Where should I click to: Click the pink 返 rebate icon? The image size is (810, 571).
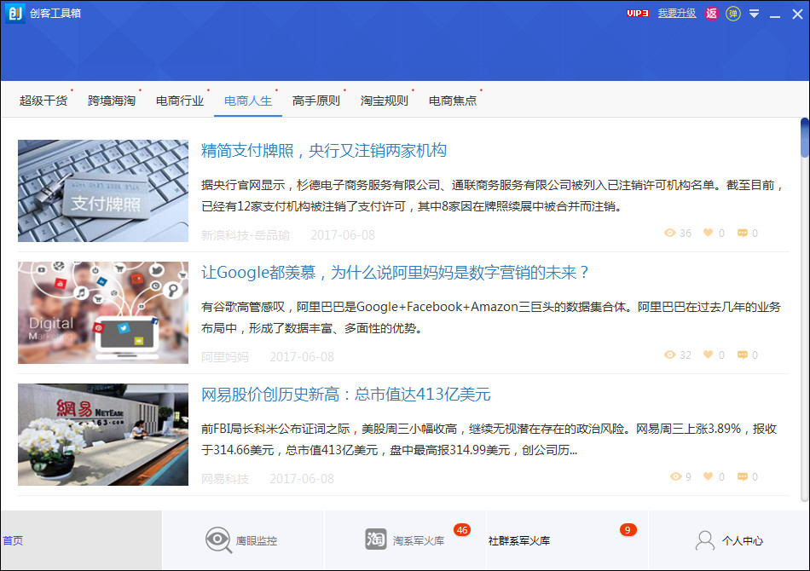[712, 14]
